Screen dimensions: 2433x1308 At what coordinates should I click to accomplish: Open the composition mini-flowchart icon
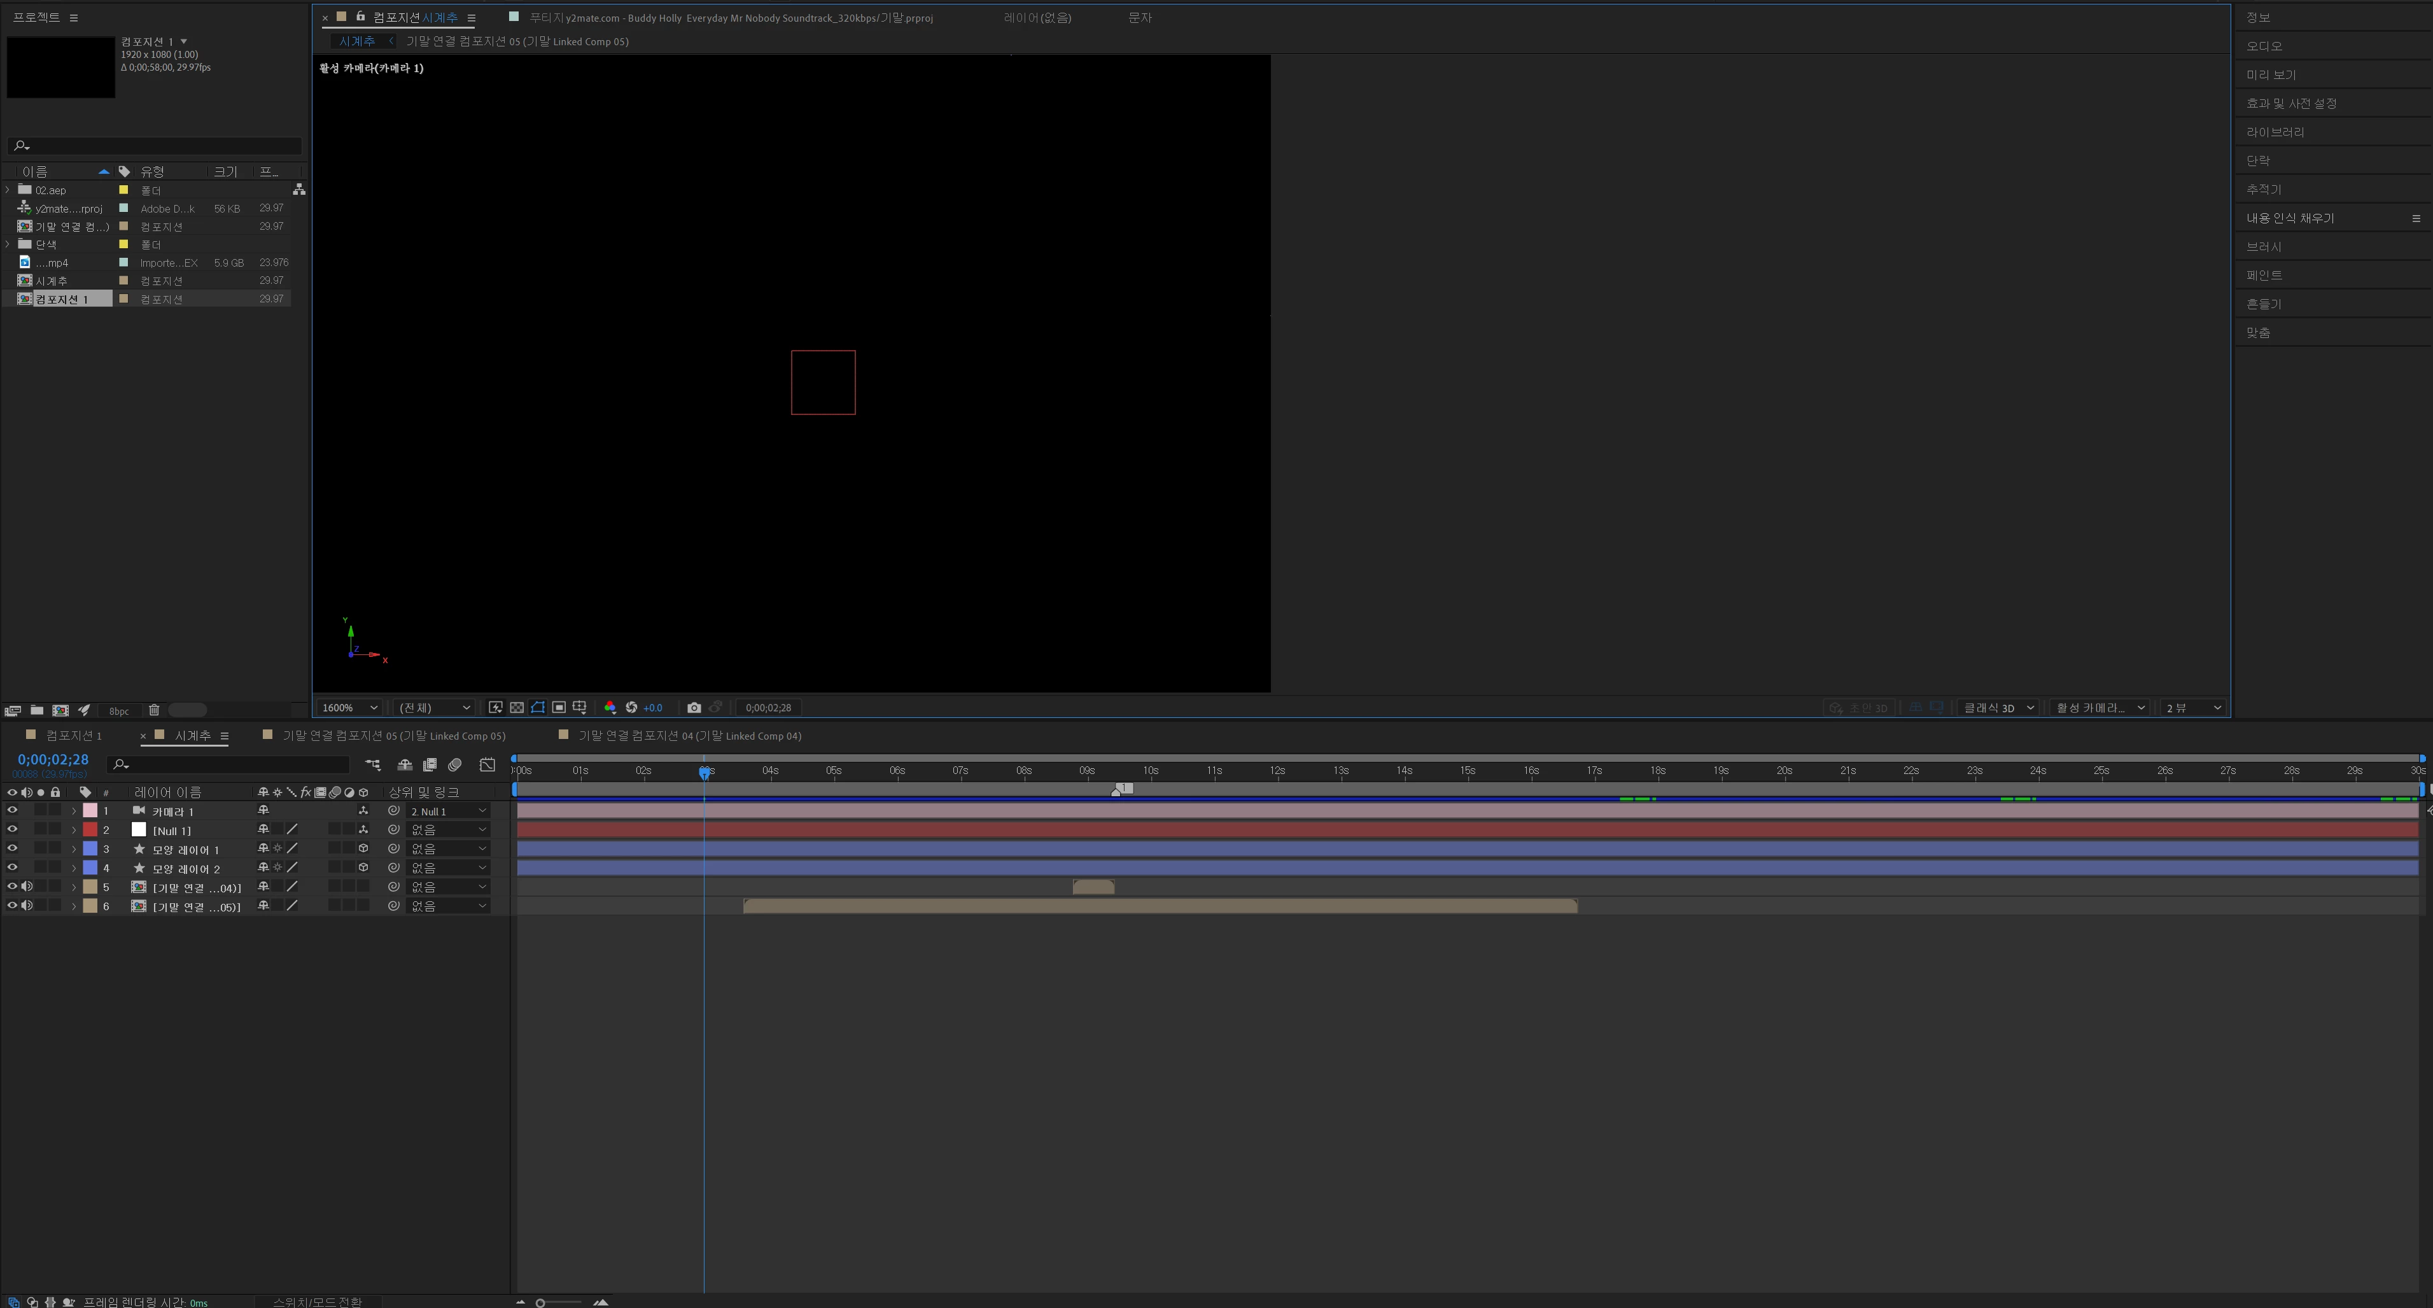(373, 764)
